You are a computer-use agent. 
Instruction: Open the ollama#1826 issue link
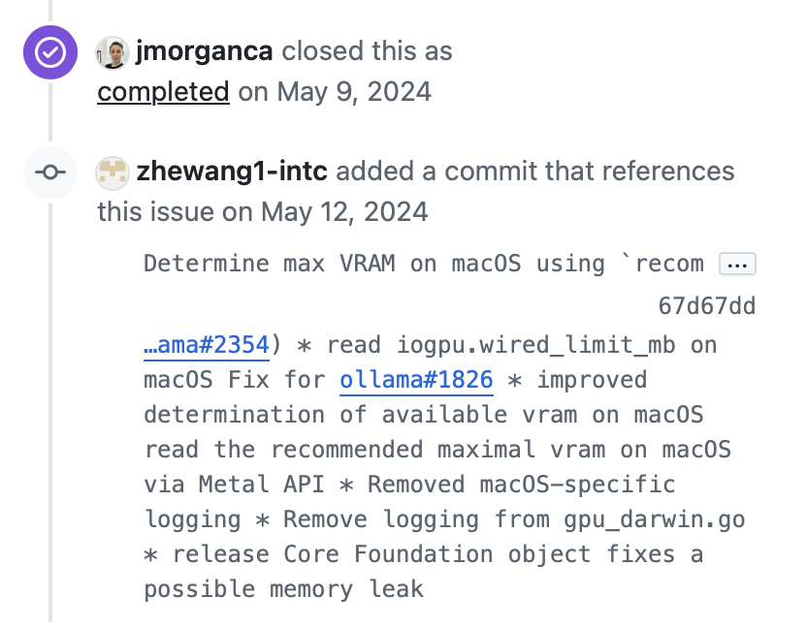[x=416, y=380]
